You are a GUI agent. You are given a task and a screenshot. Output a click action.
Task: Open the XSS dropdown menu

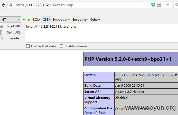click(x=46, y=20)
